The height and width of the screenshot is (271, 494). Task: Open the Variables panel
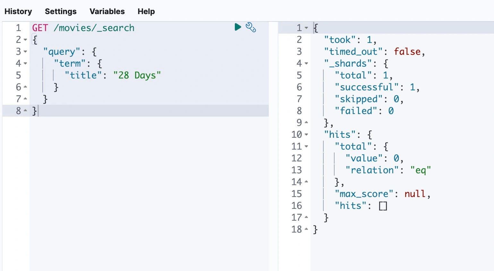(107, 12)
